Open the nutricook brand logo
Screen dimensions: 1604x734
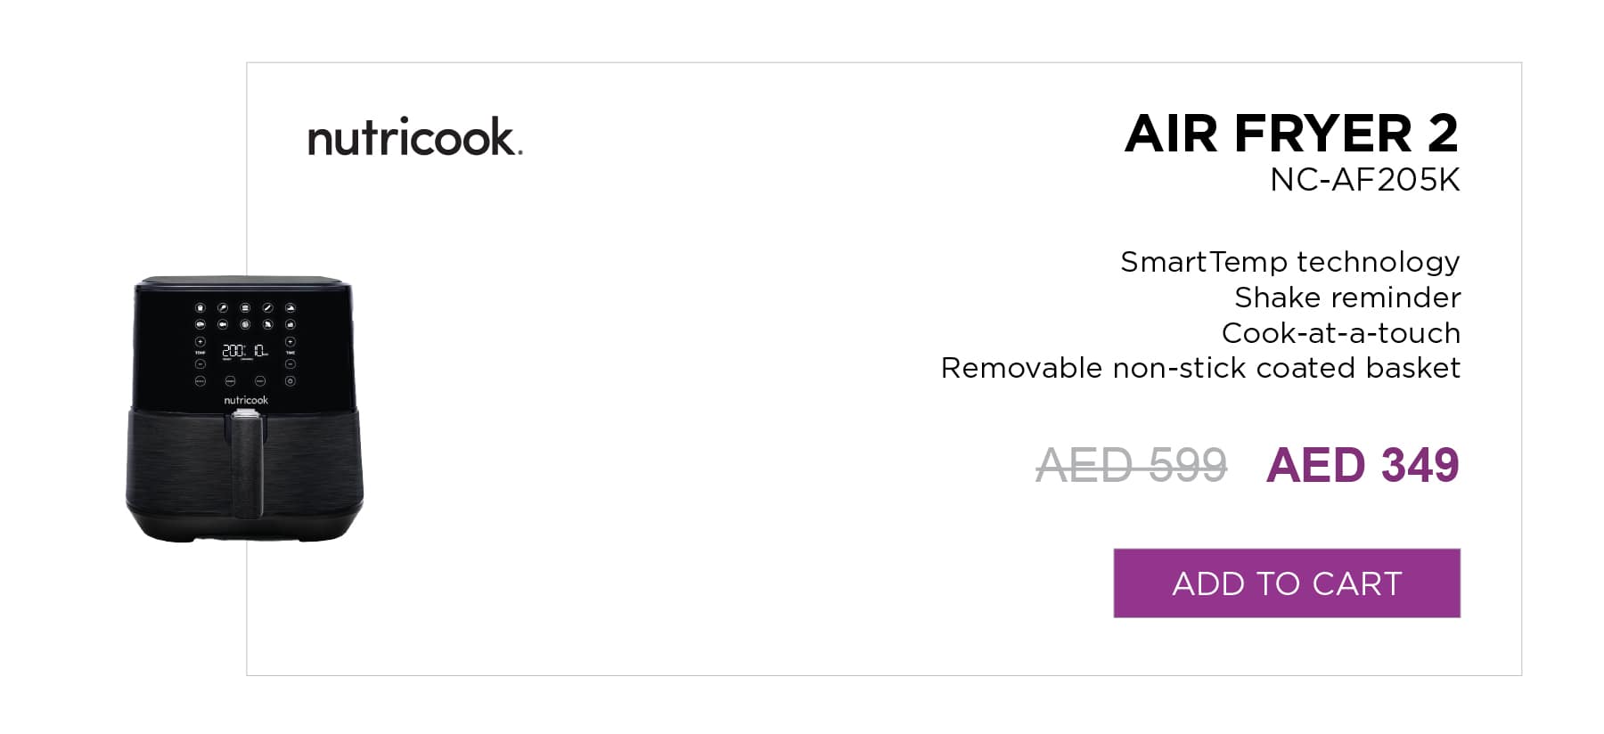click(415, 137)
